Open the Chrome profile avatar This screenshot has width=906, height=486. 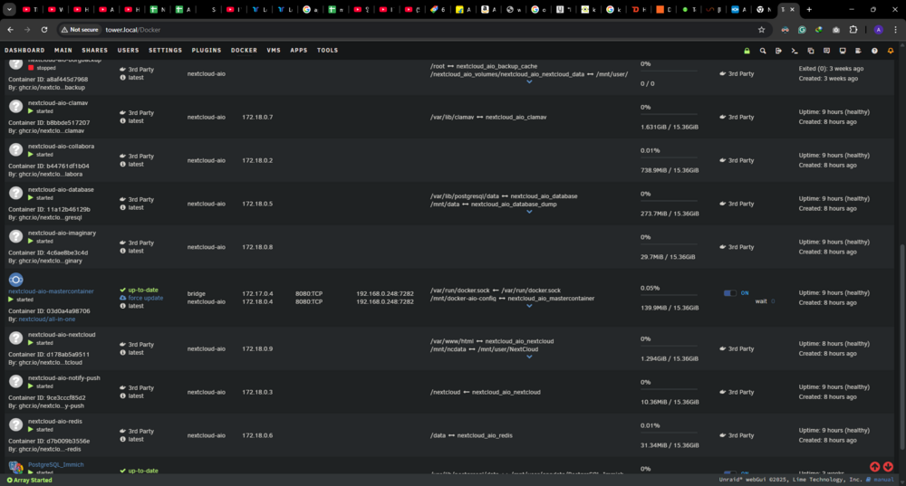pyautogui.click(x=878, y=30)
